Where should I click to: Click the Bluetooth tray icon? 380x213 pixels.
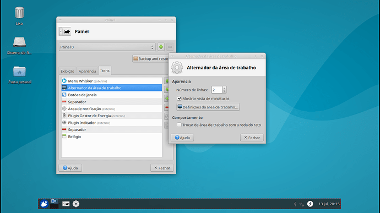tap(295, 204)
